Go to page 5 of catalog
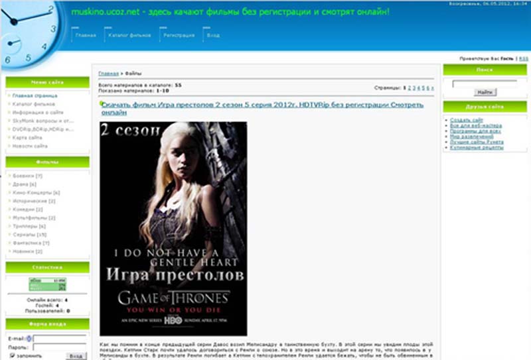The width and height of the screenshot is (531, 360). tap(423, 88)
